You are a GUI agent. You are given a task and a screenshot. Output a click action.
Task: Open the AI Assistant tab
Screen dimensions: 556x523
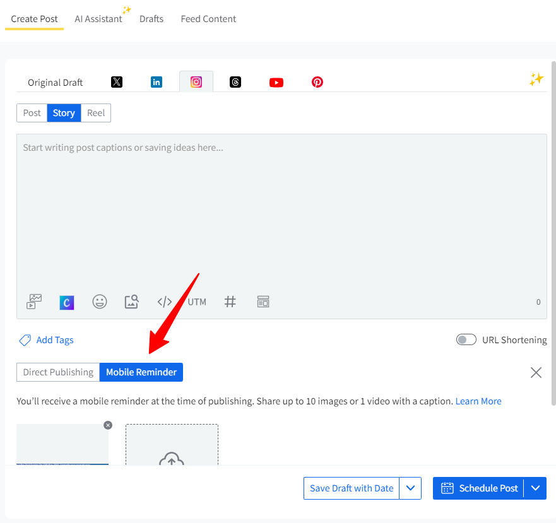pyautogui.click(x=98, y=19)
